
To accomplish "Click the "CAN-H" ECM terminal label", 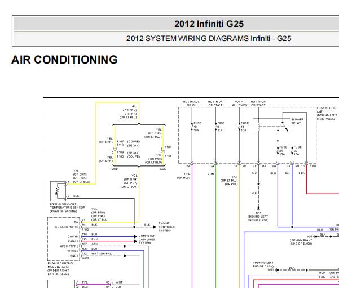I will pos(73,237).
